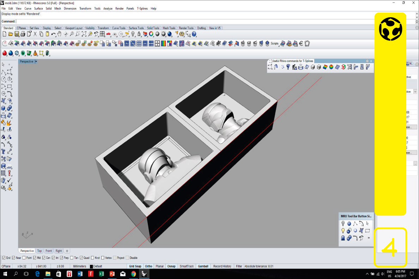The image size is (419, 279).
Task: Toggle Grid Snap in status bar
Action: pyautogui.click(x=135, y=266)
